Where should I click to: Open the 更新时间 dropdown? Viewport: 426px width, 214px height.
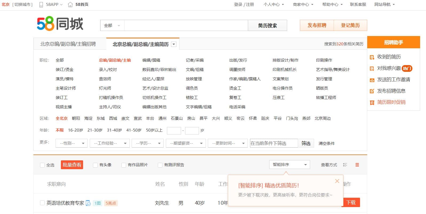click(228, 143)
